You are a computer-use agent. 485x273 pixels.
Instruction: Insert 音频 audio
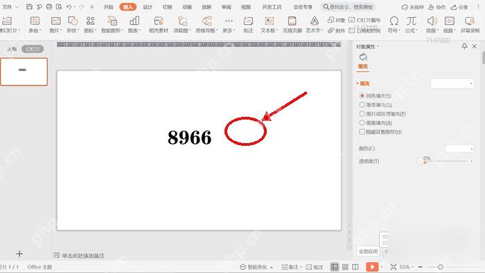click(432, 25)
